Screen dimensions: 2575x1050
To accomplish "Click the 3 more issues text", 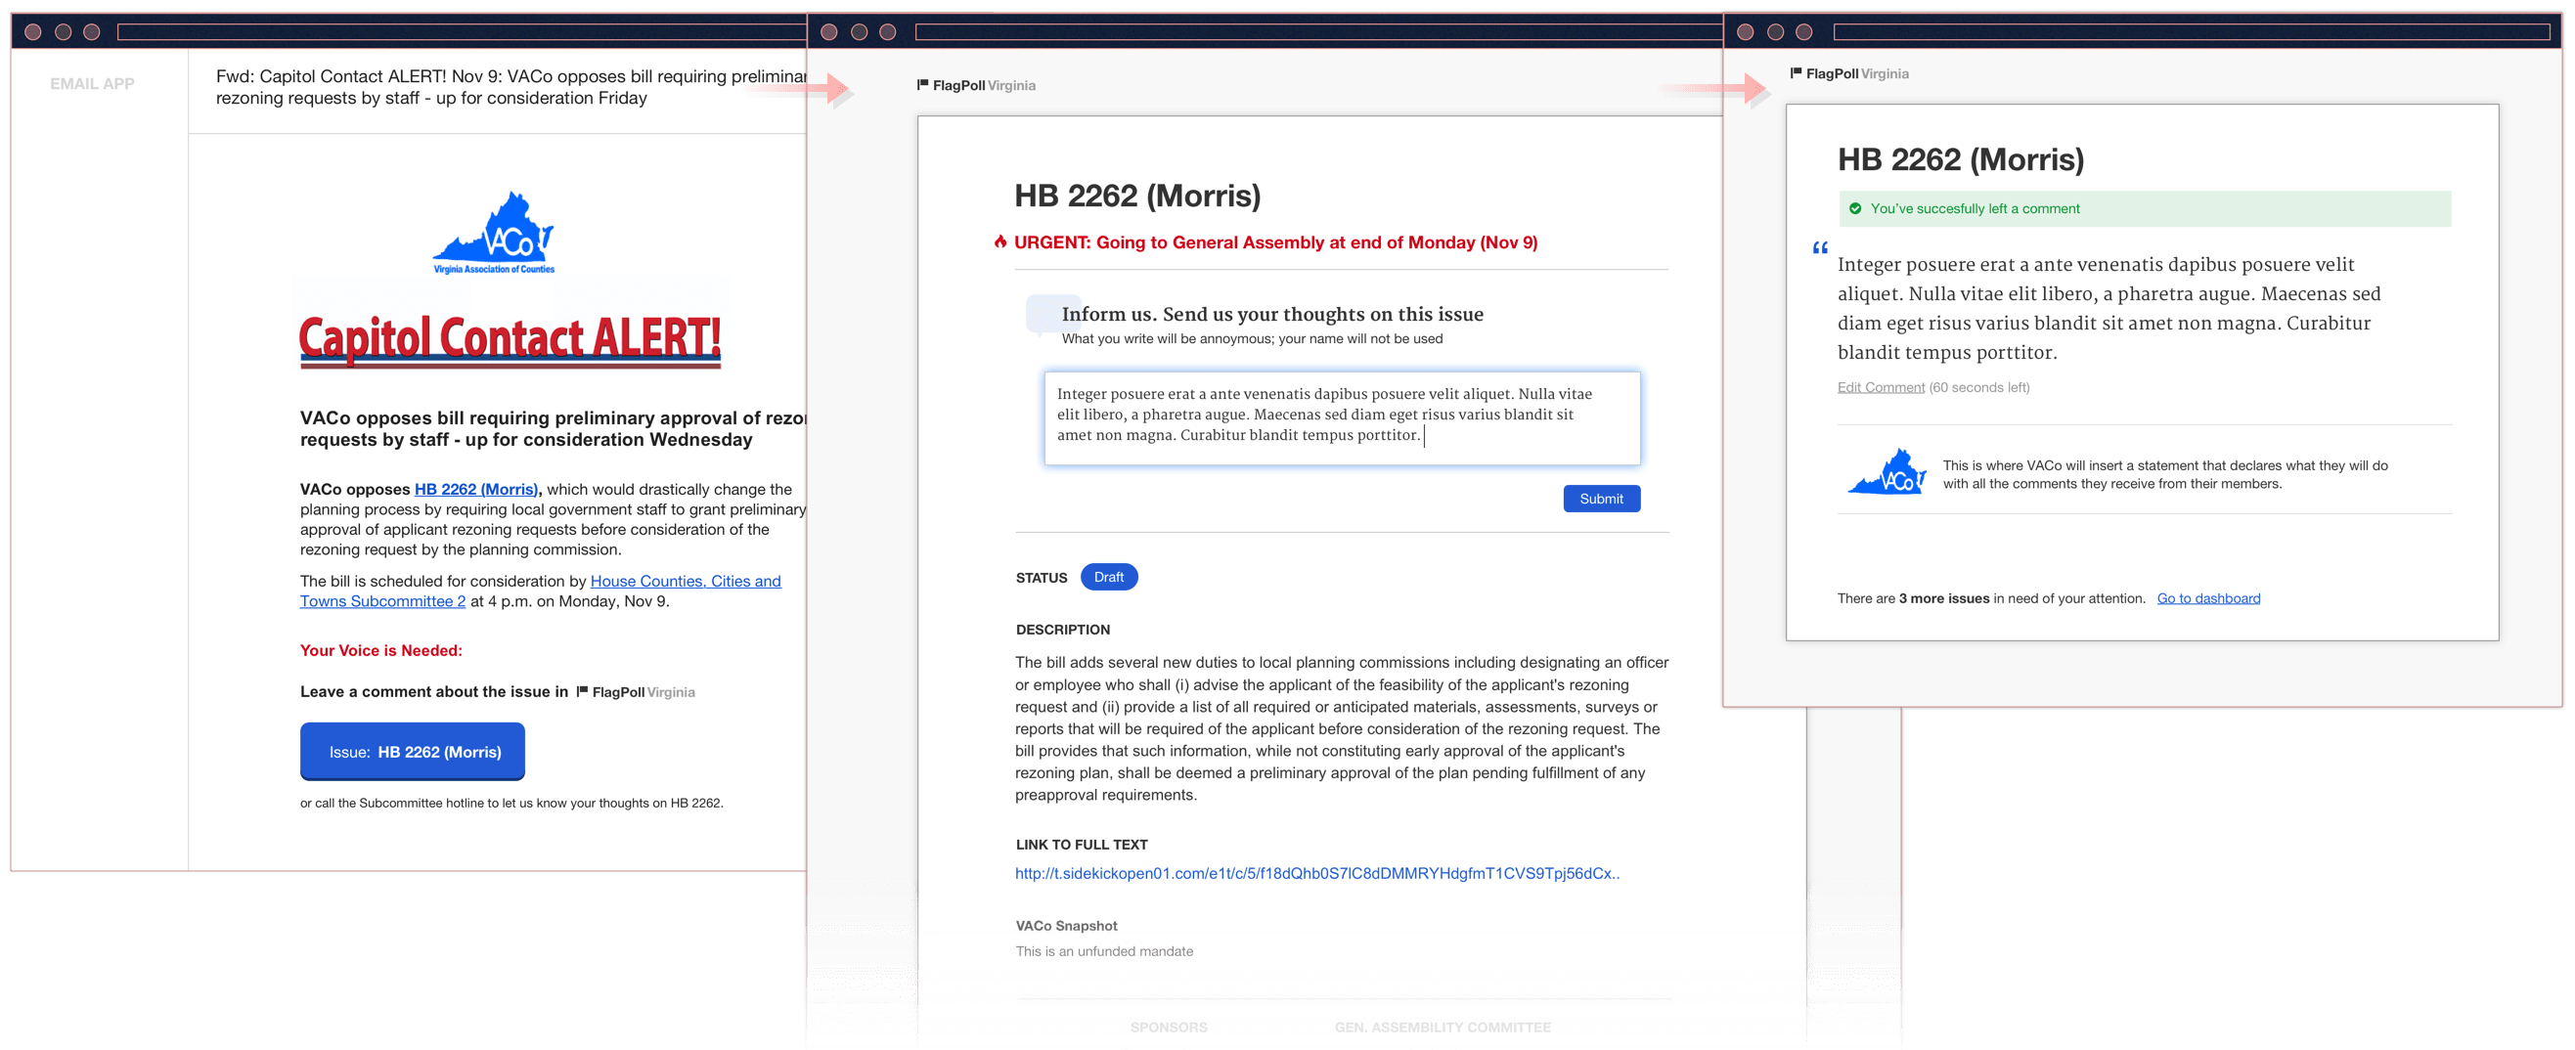I will coord(1943,597).
